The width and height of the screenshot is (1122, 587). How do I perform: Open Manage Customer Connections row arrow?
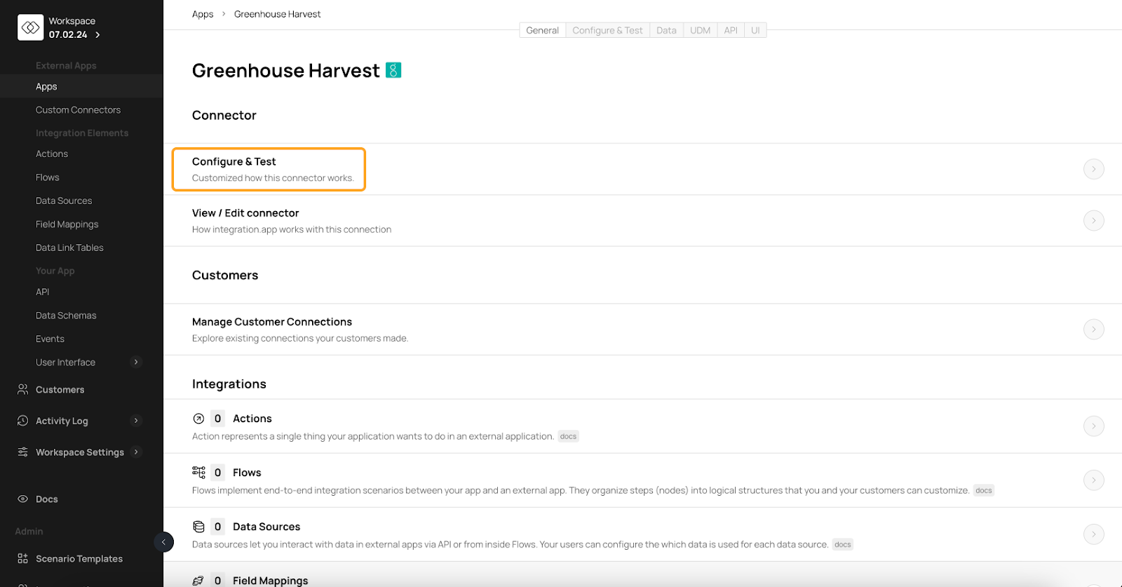pos(1094,329)
